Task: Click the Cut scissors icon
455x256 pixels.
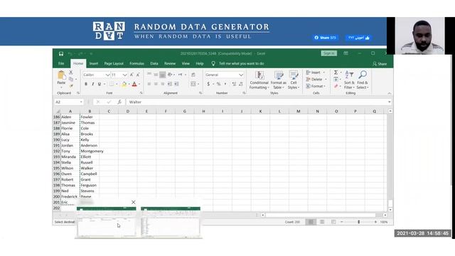Action: click(71, 73)
